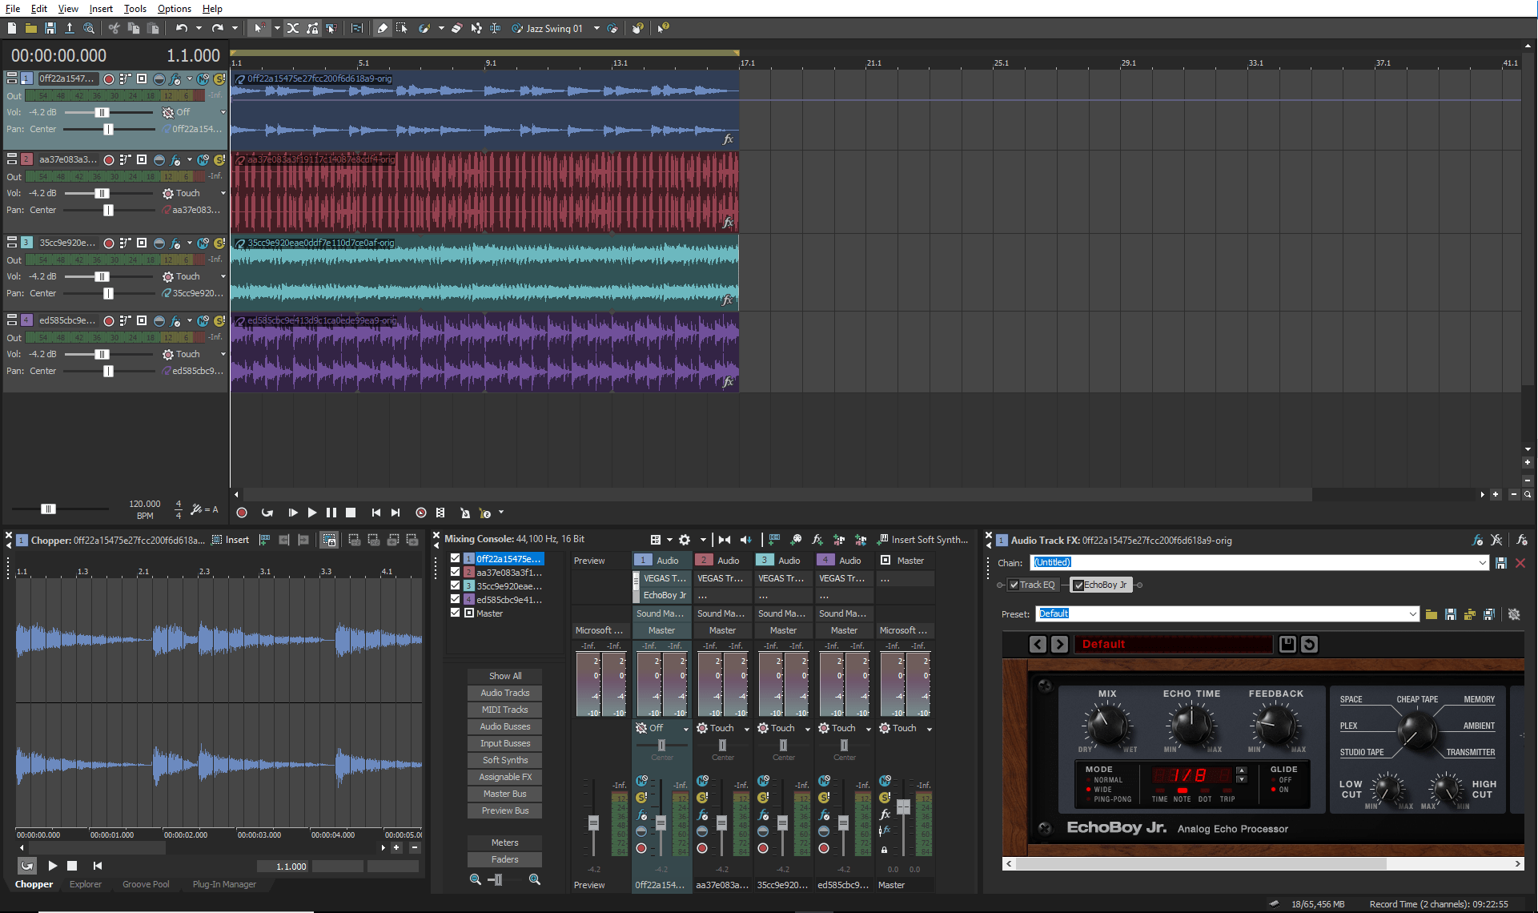Undo the last action in the toolbar
1538x913 pixels.
pyautogui.click(x=182, y=28)
